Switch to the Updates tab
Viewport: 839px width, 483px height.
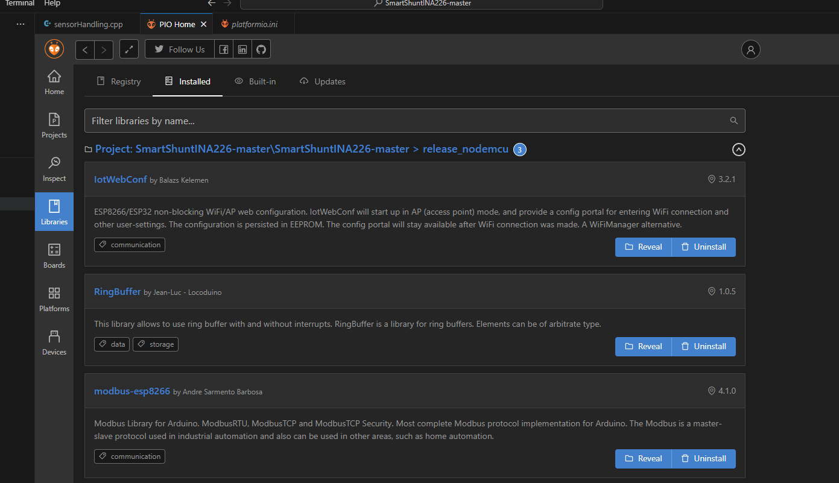click(x=323, y=81)
